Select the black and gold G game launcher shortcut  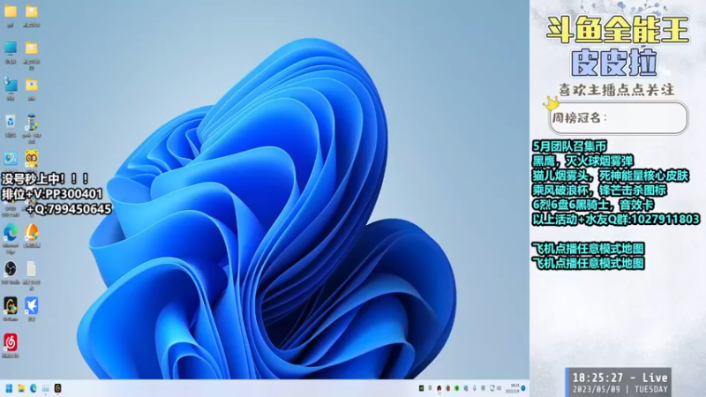[x=11, y=305]
